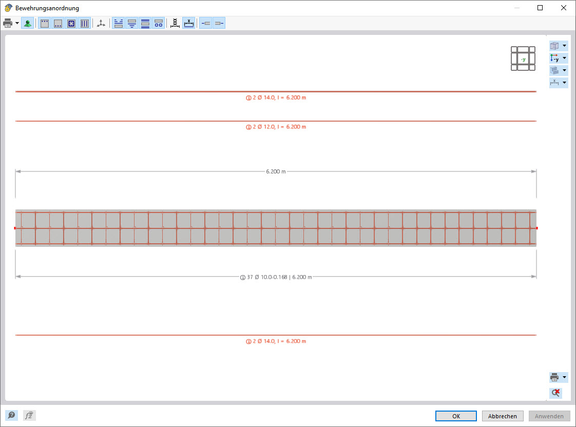The width and height of the screenshot is (576, 427).
Task: Toggle stirrup reinforcement display (vertical bars icon)
Action: 85,24
